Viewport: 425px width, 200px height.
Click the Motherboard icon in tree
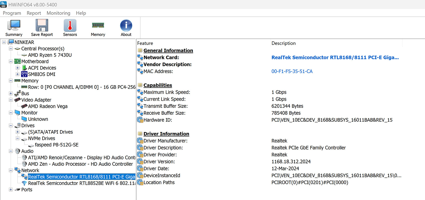18,61
